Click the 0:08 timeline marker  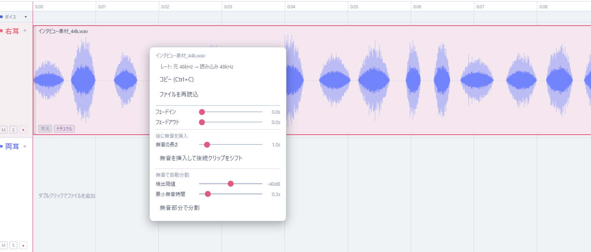click(543, 7)
